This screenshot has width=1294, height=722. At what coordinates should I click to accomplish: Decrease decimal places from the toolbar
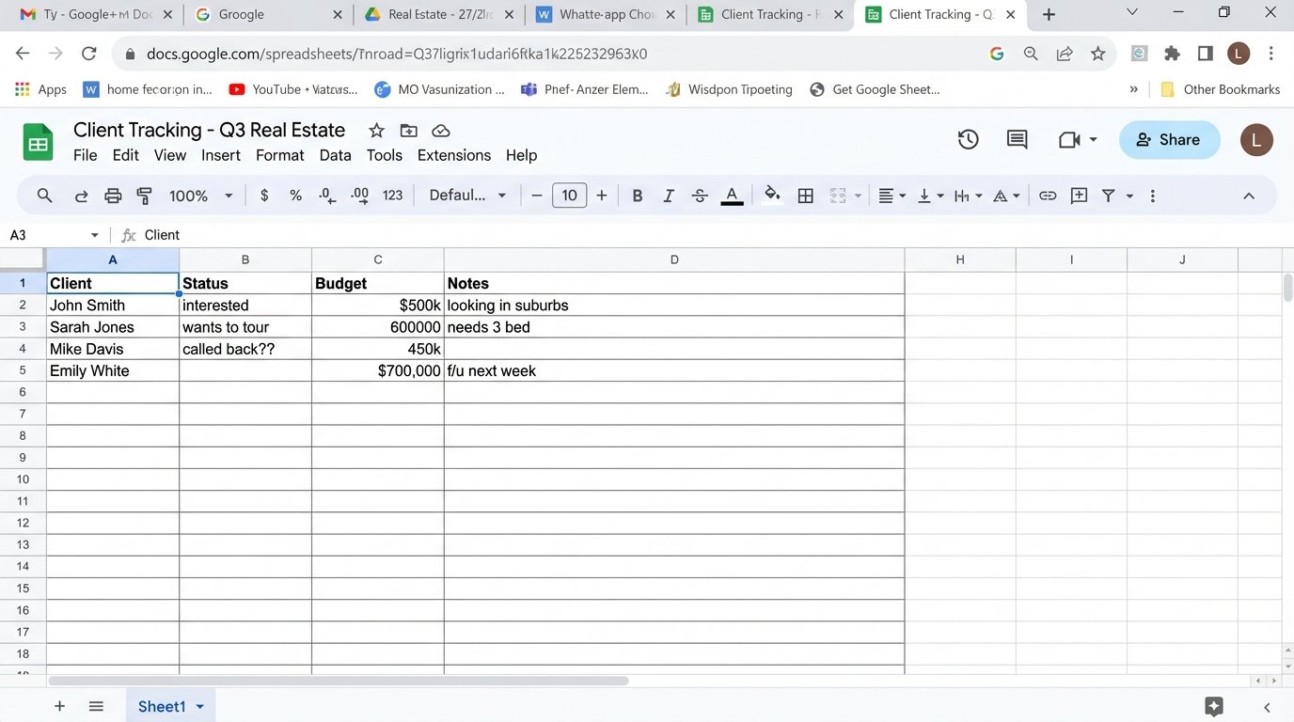[326, 195]
